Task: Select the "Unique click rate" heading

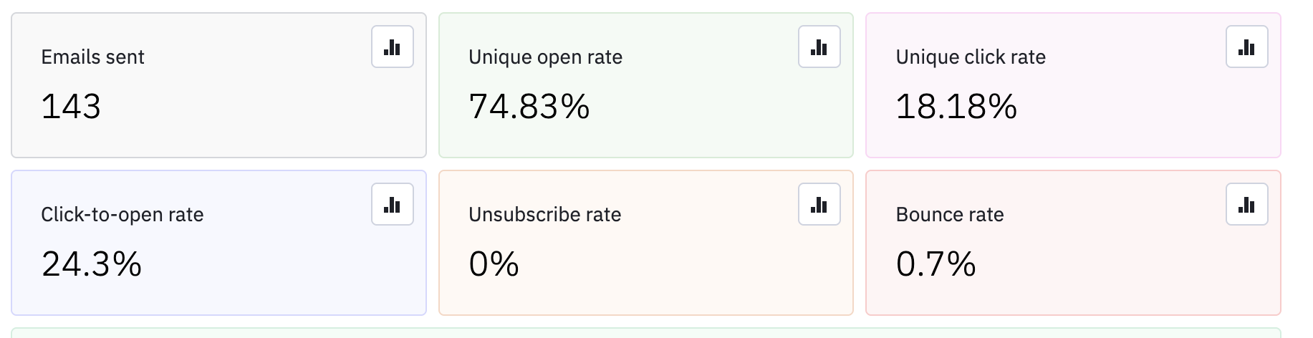Action: (970, 57)
